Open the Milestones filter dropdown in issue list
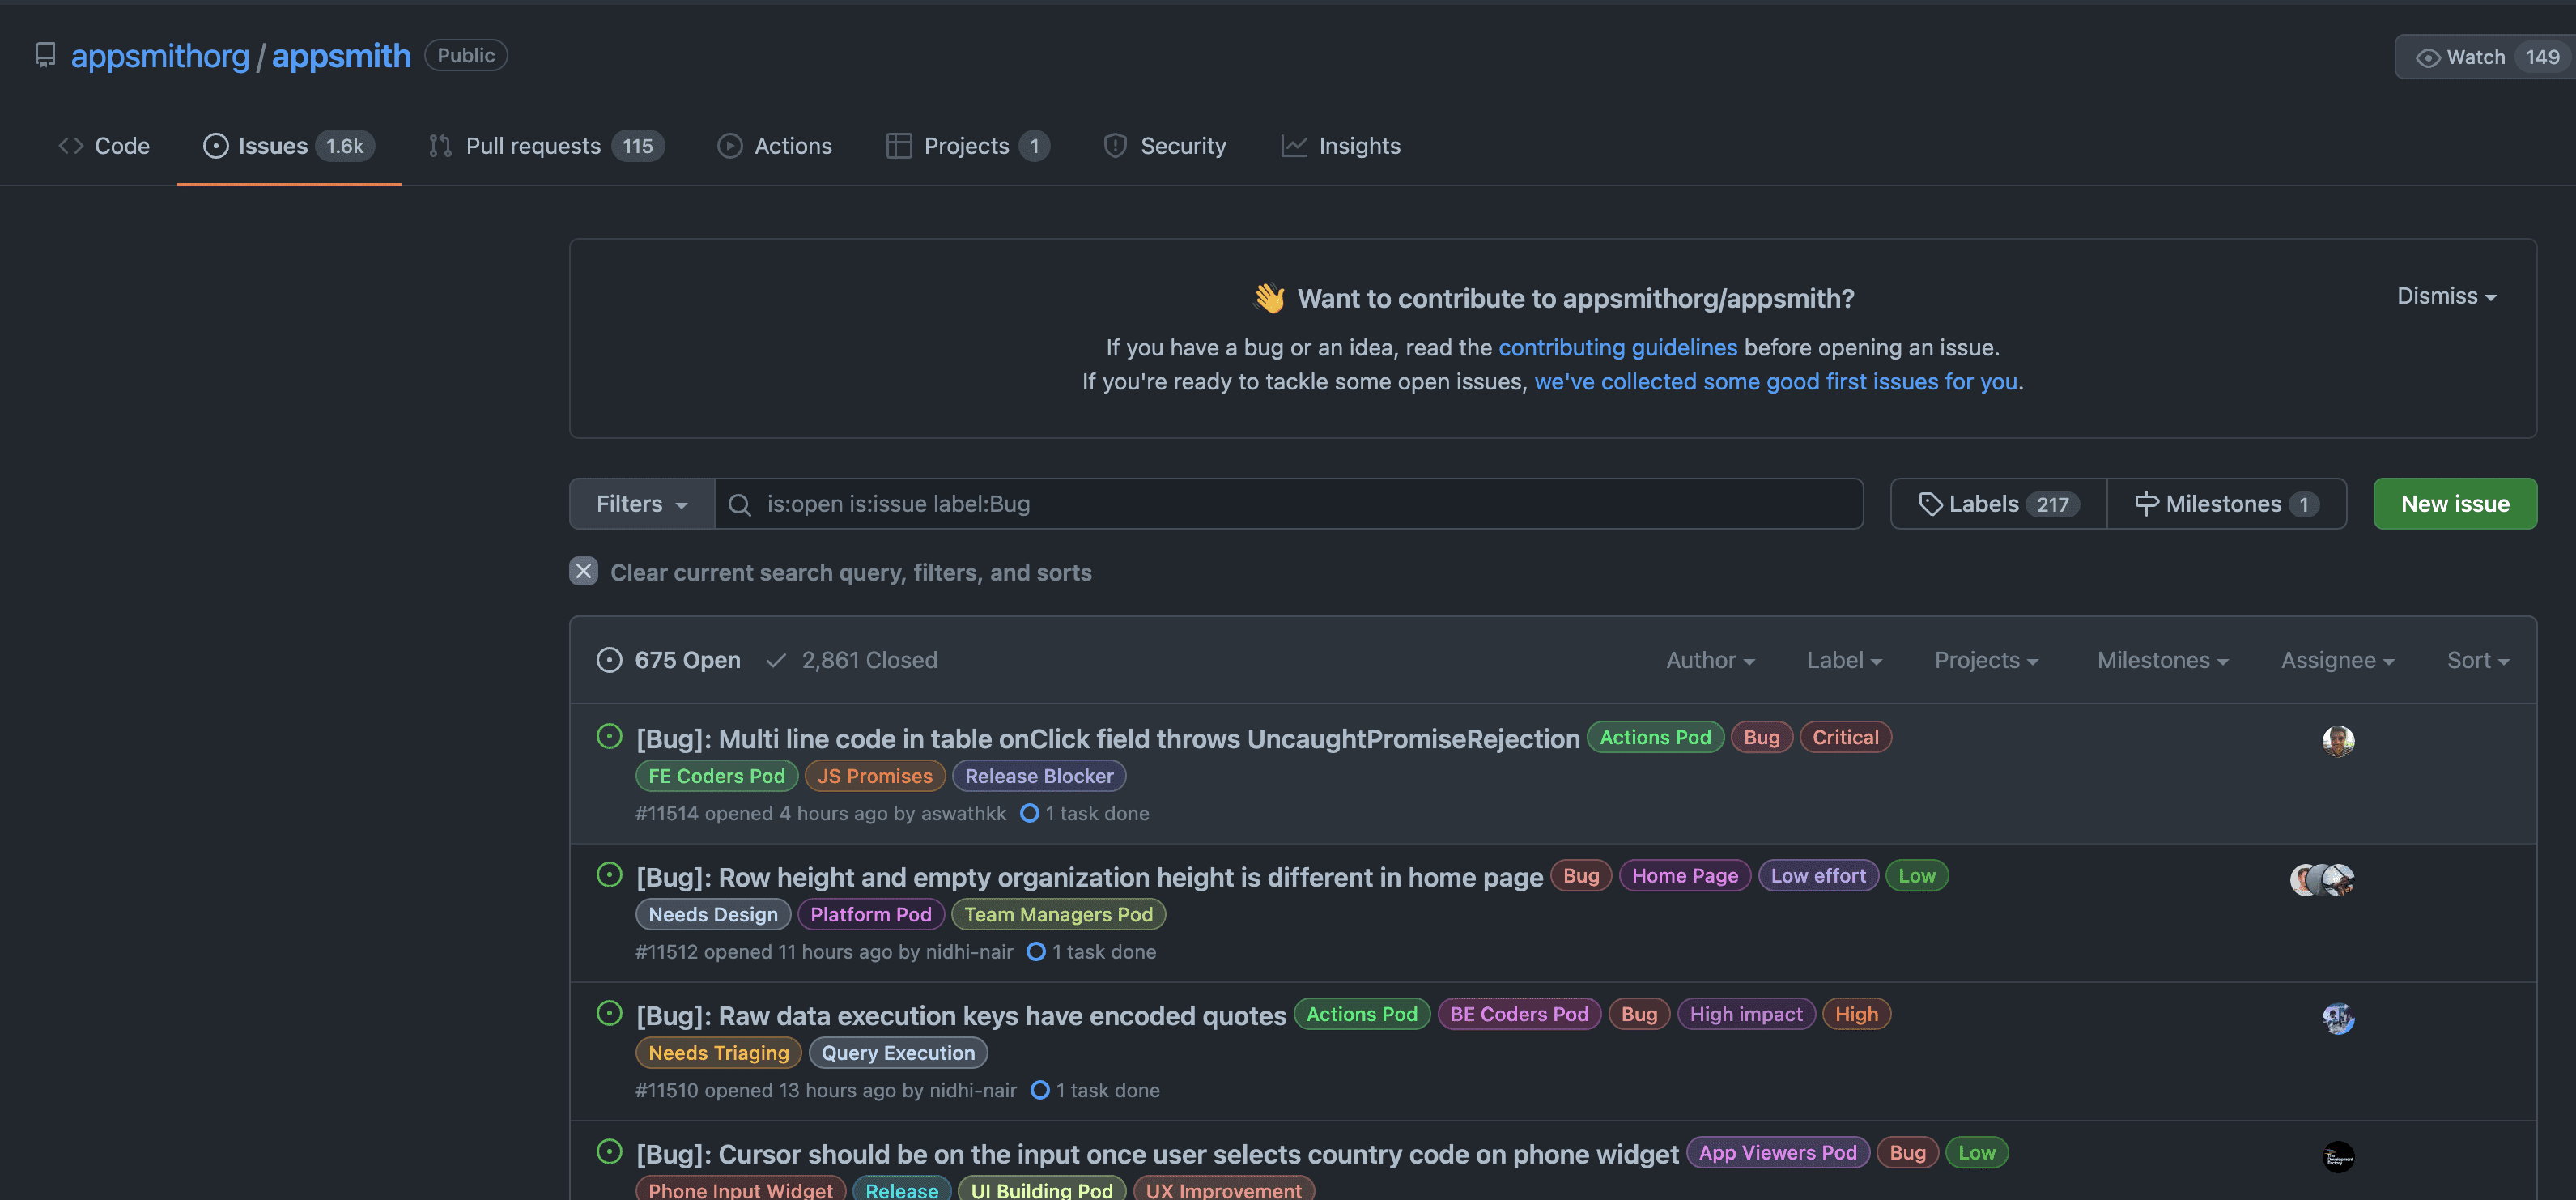 (2162, 660)
